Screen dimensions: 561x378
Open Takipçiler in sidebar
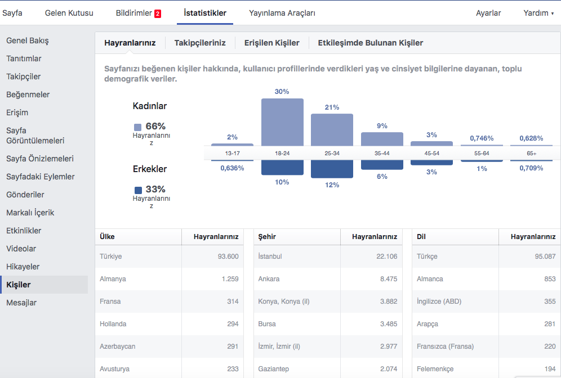(x=23, y=76)
